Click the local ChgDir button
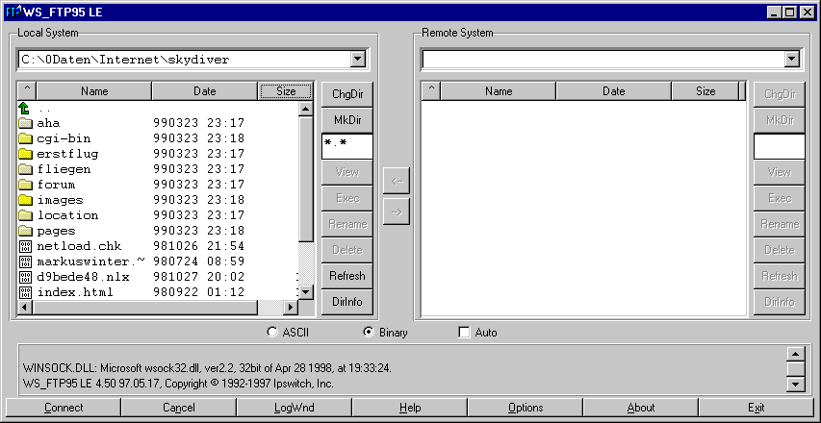Viewport: 821px width, 423px height. tap(347, 94)
